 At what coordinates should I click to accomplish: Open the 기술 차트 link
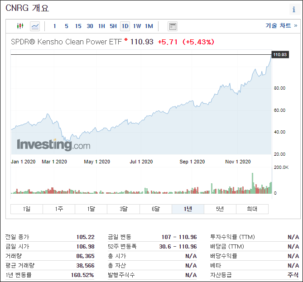click(281, 25)
